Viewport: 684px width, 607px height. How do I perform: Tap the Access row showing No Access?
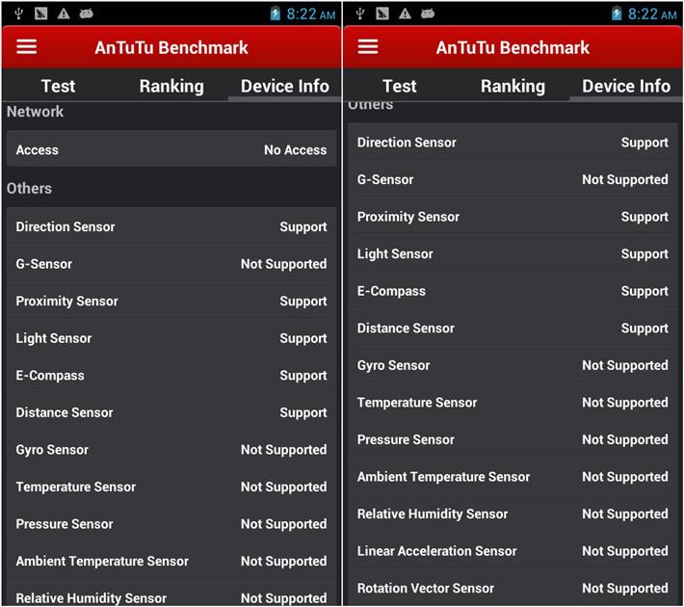[171, 149]
